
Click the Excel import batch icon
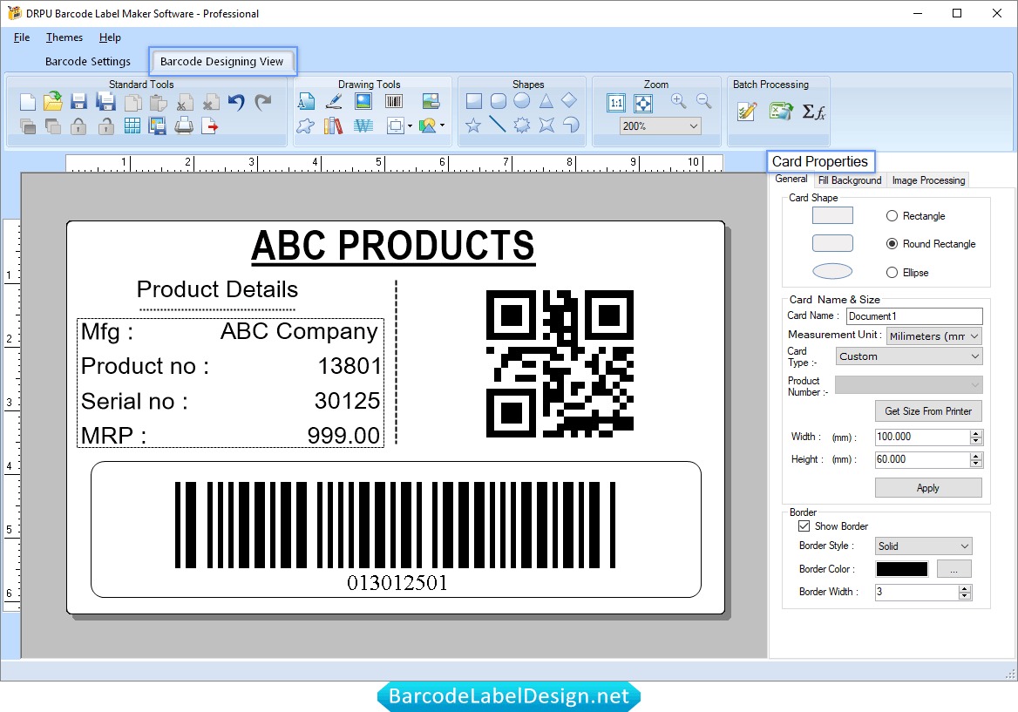pos(781,112)
